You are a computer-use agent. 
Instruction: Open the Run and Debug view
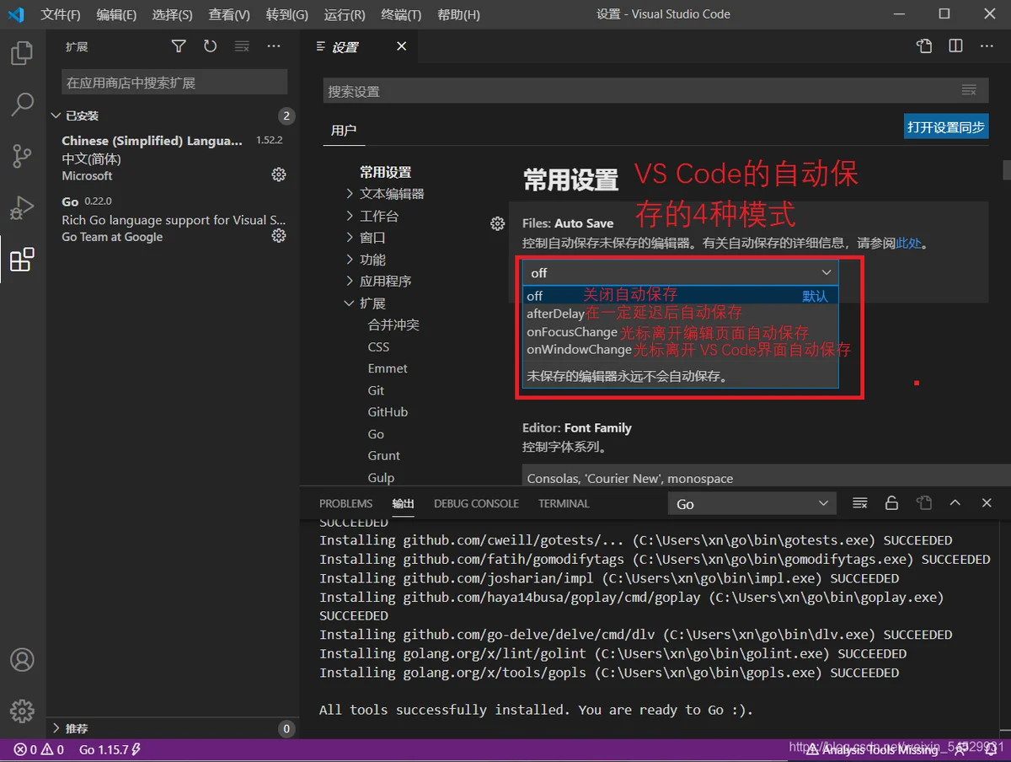pyautogui.click(x=22, y=207)
